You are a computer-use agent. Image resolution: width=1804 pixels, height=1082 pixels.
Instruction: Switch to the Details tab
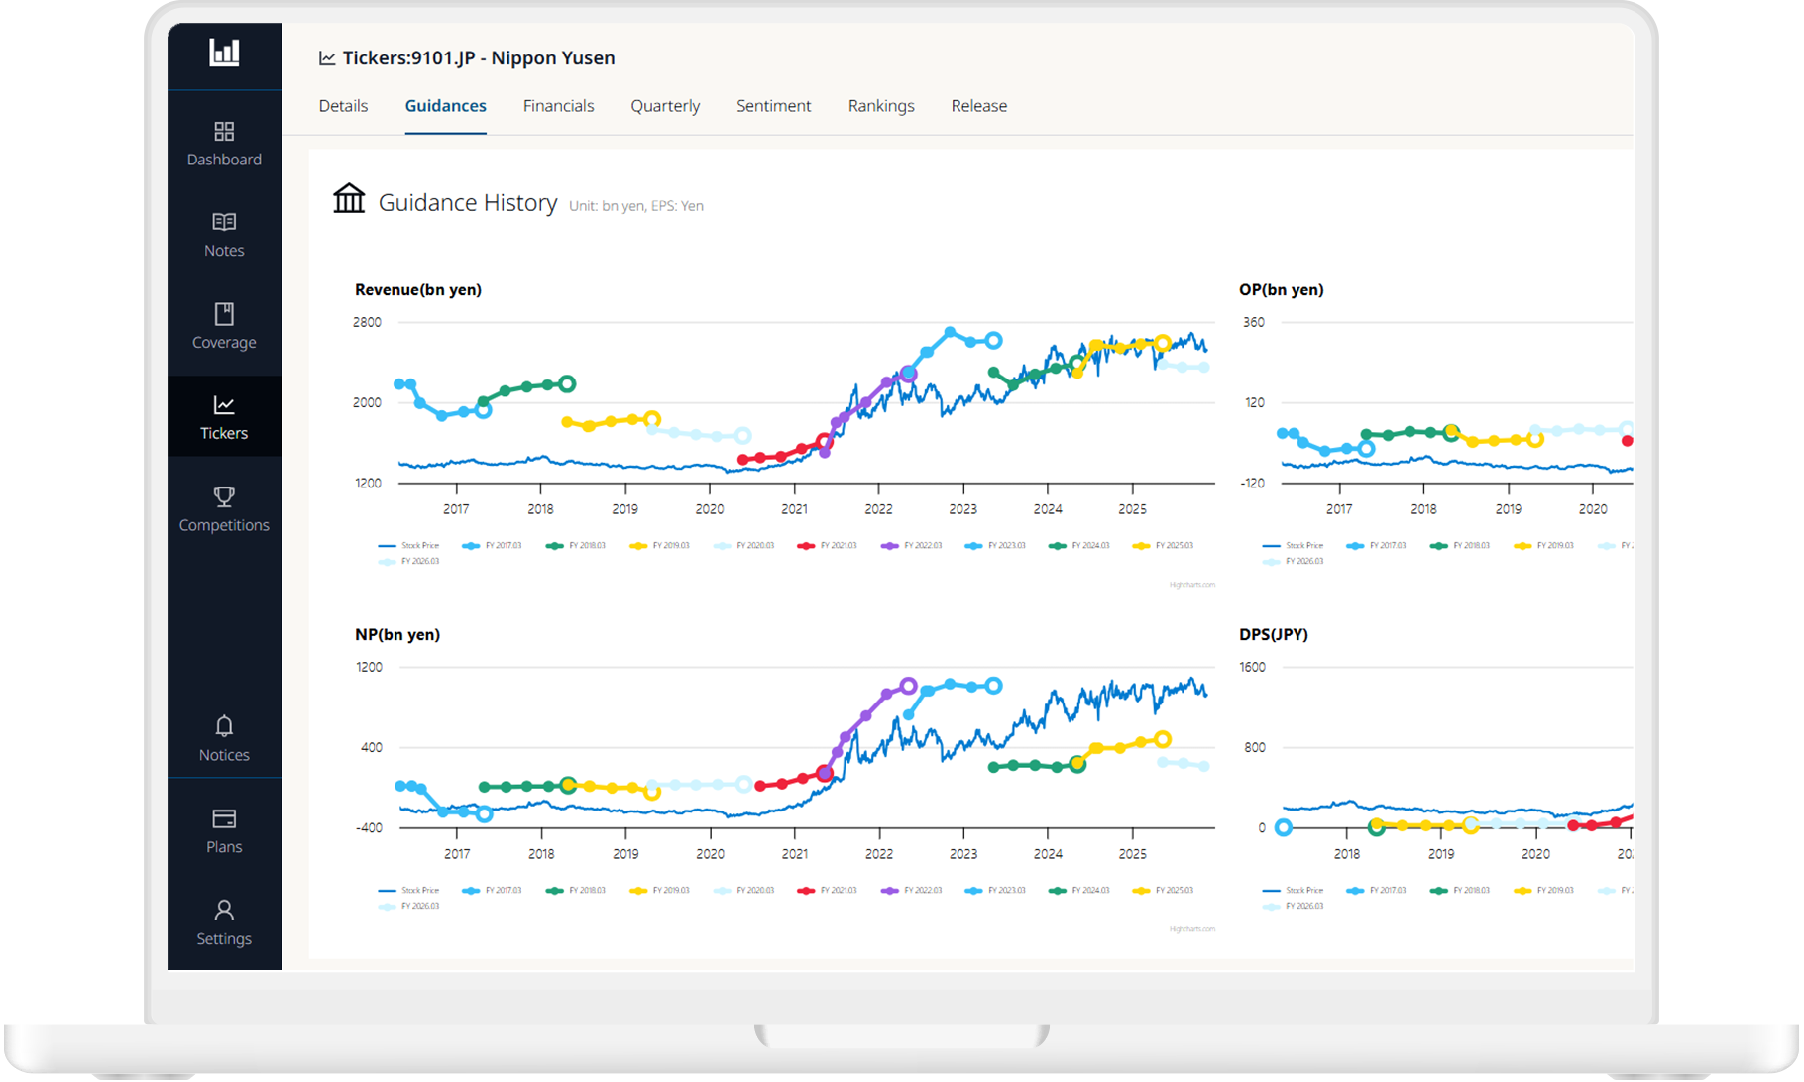343,106
